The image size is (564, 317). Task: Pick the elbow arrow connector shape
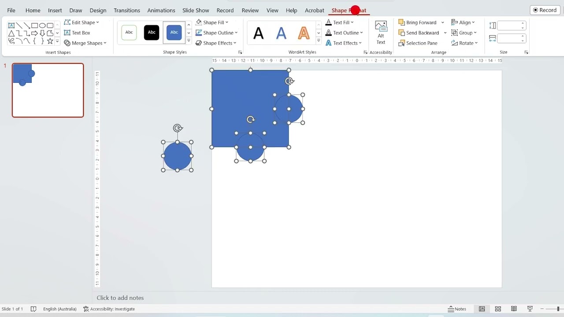tap(27, 33)
